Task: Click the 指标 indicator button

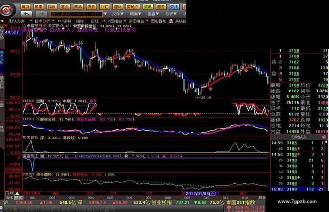Action: [80, 21]
